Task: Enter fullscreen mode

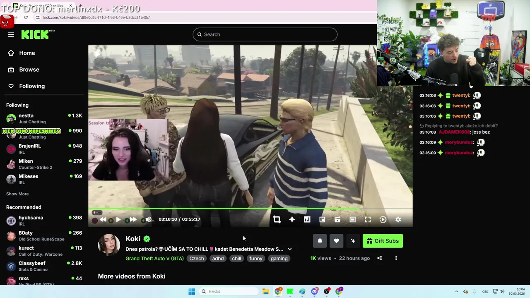Action: tap(368, 220)
